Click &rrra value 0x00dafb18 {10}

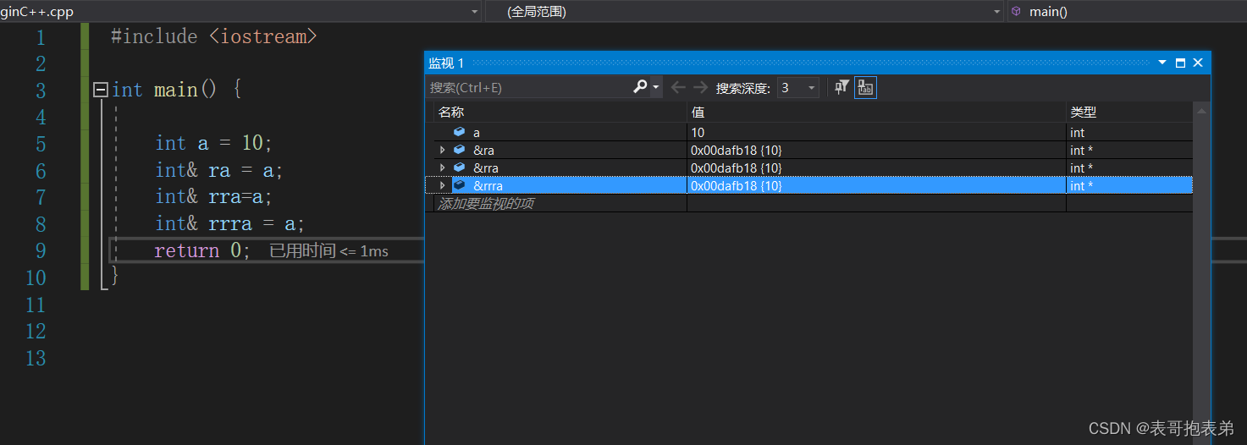736,185
